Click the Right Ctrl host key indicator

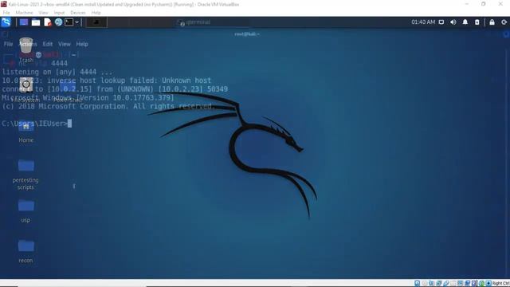500,284
